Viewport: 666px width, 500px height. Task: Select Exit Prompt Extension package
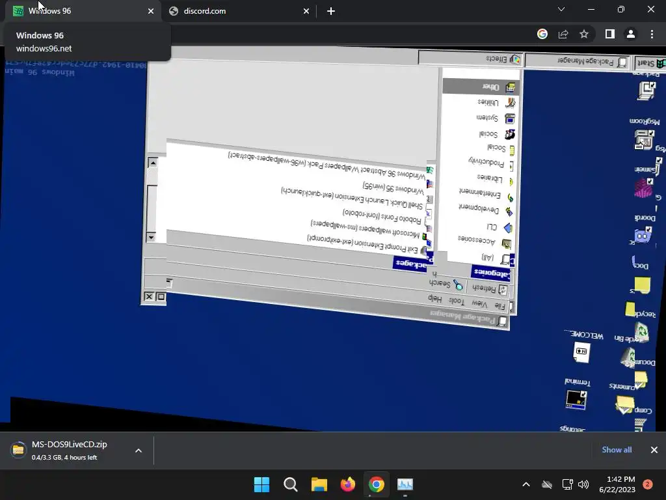click(362, 245)
